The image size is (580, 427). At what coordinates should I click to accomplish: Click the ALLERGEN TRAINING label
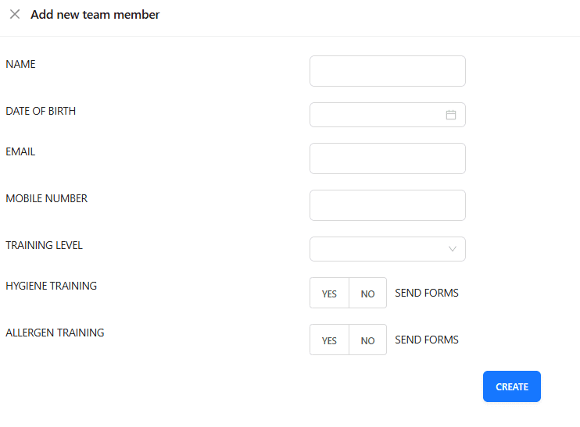[x=55, y=333]
